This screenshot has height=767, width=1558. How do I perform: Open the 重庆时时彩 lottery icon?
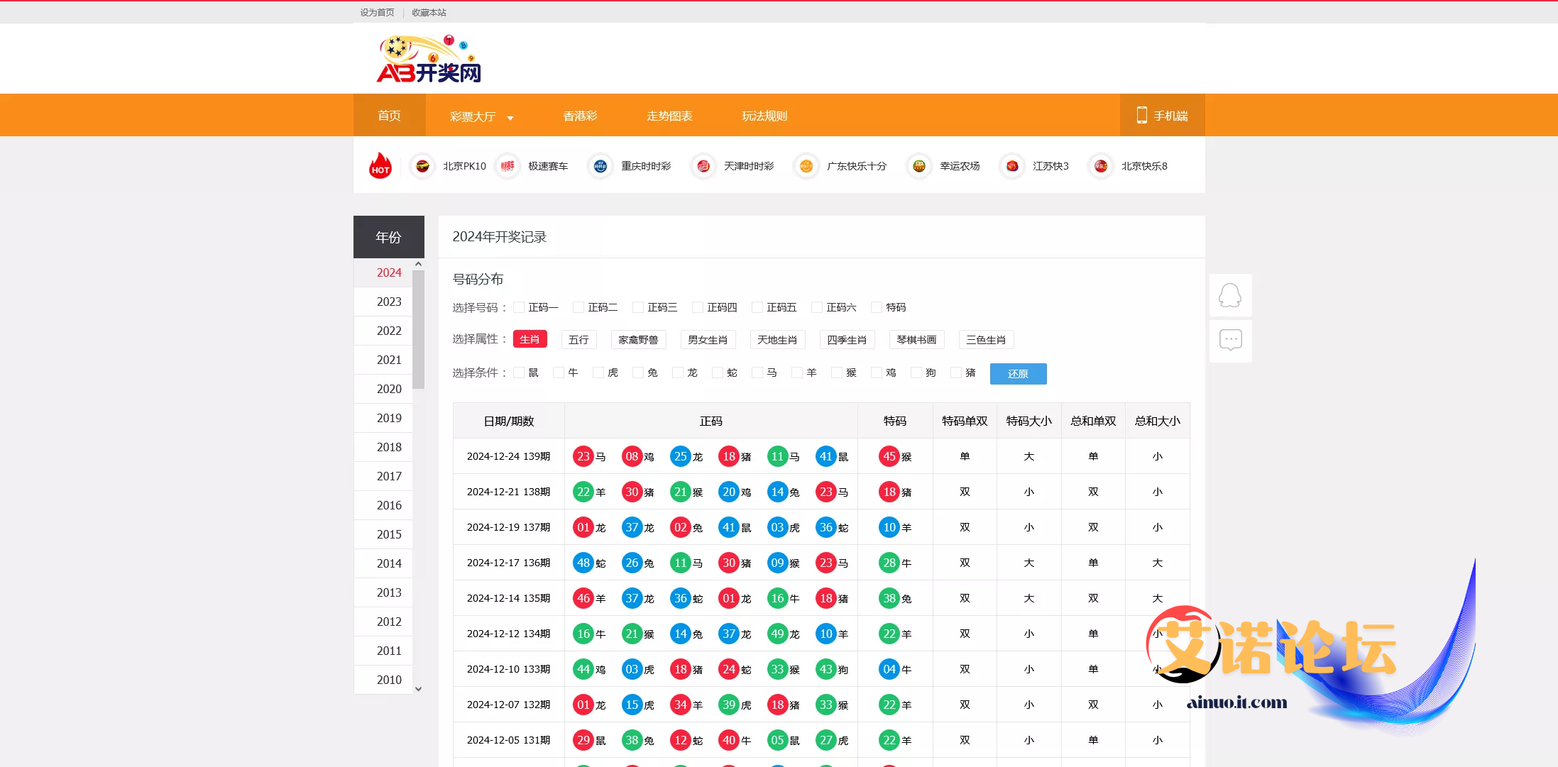[x=600, y=166]
